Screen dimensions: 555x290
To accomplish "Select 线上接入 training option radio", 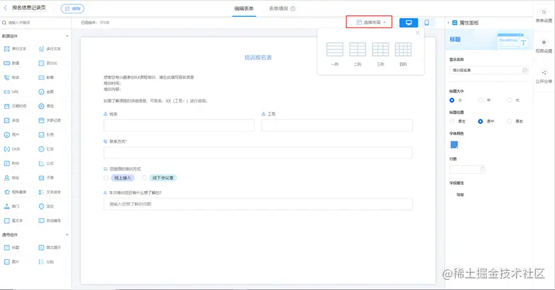I will tap(106, 178).
